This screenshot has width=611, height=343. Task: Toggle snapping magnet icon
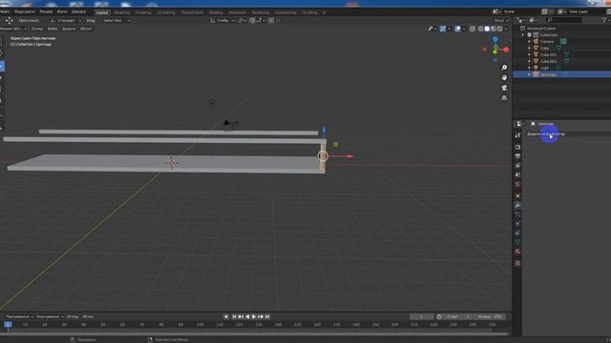pos(252,20)
